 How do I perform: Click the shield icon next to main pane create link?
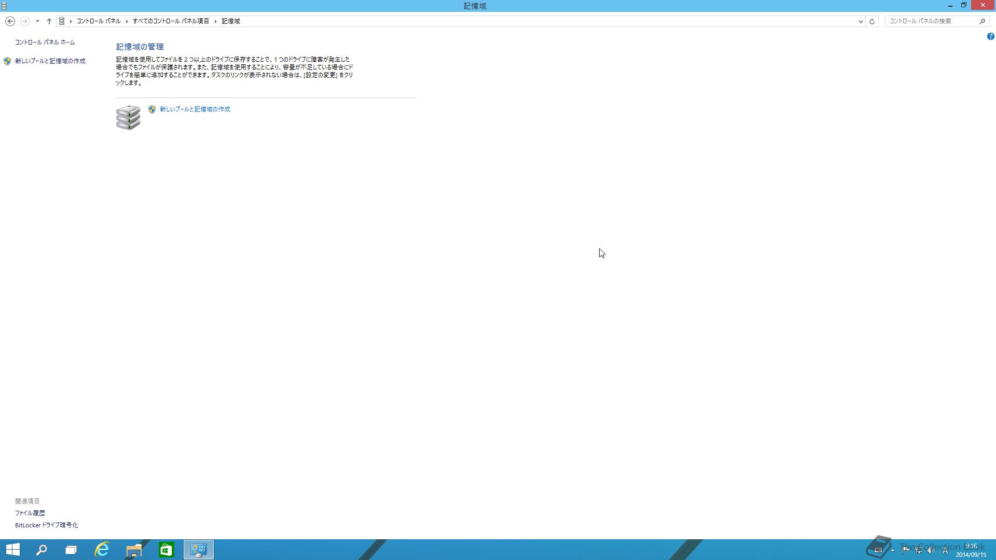(152, 109)
